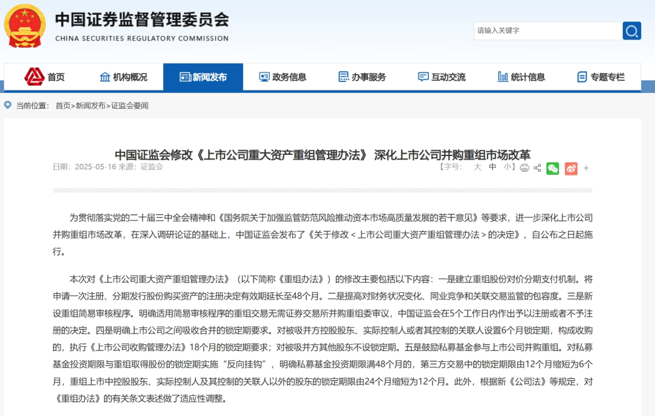
Task: Share the article via Weibo icon
Action: (571, 168)
